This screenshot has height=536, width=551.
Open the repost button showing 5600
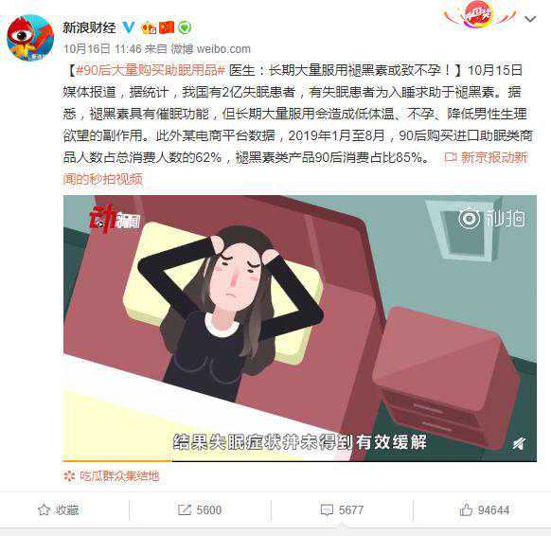pos(200,509)
